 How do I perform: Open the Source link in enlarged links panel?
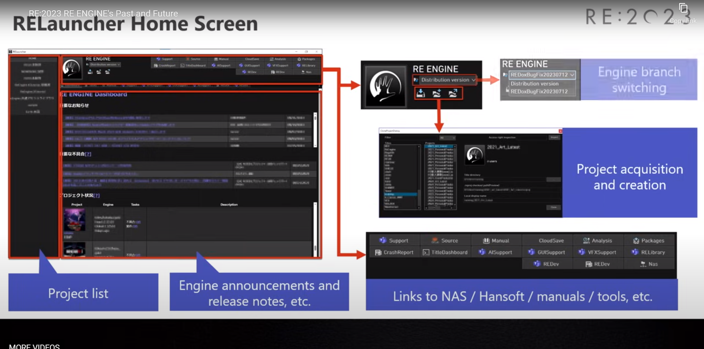(445, 240)
